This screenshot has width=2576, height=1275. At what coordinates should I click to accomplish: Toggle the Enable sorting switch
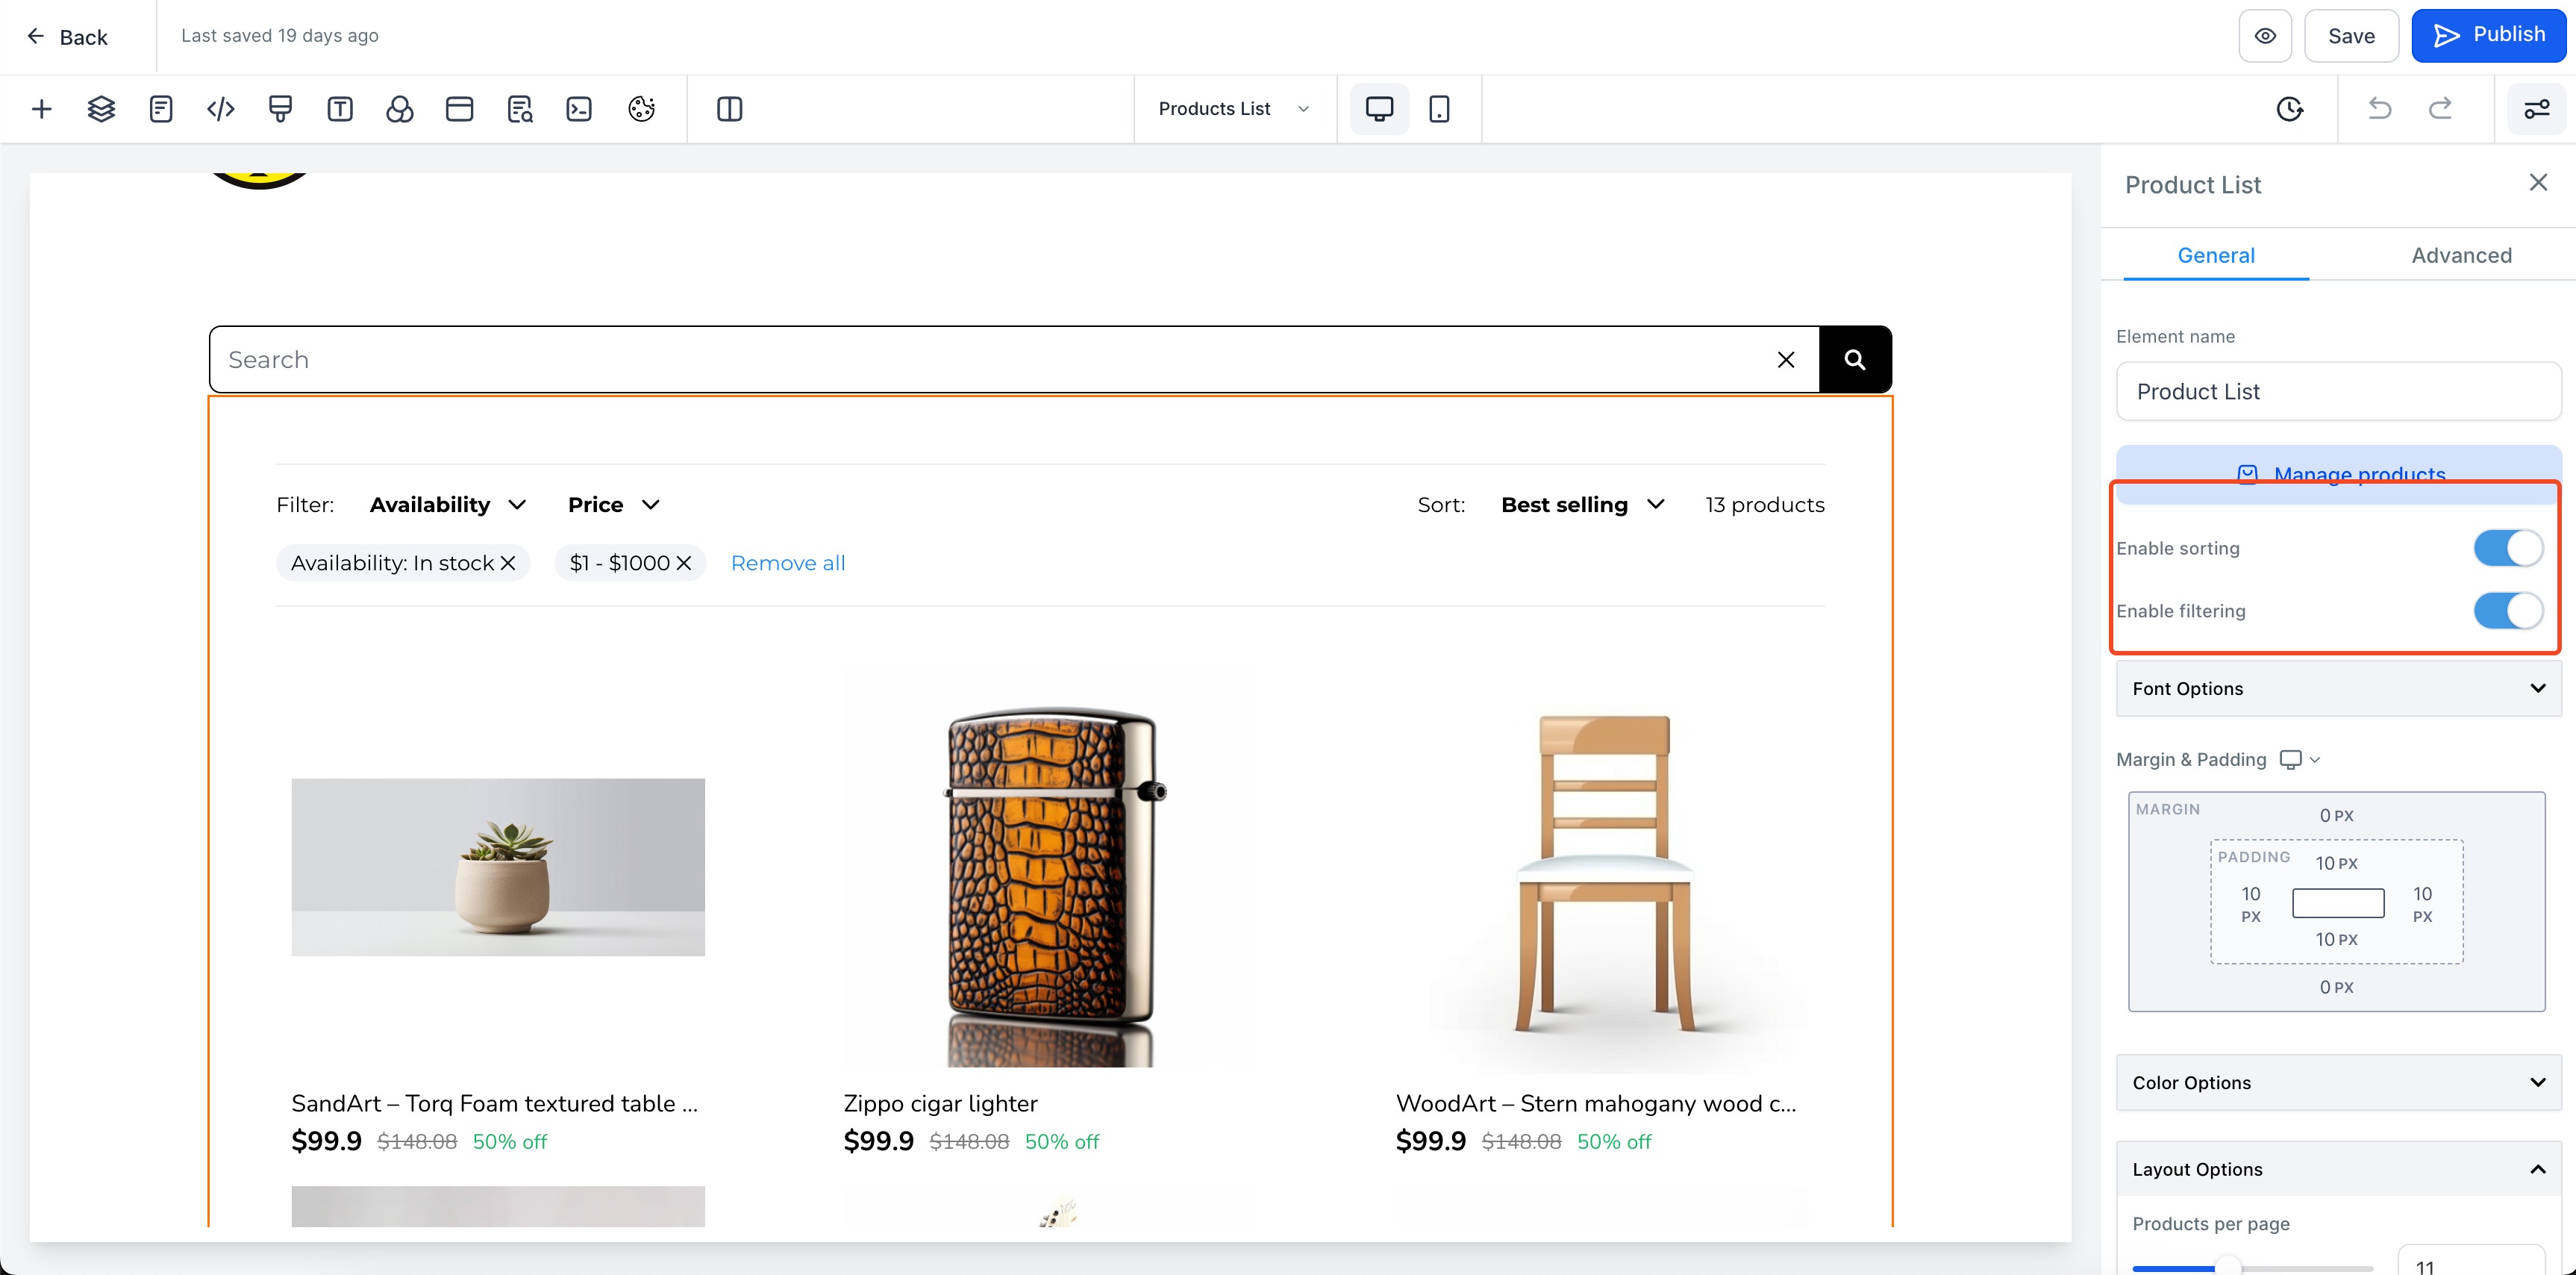[x=2508, y=548]
